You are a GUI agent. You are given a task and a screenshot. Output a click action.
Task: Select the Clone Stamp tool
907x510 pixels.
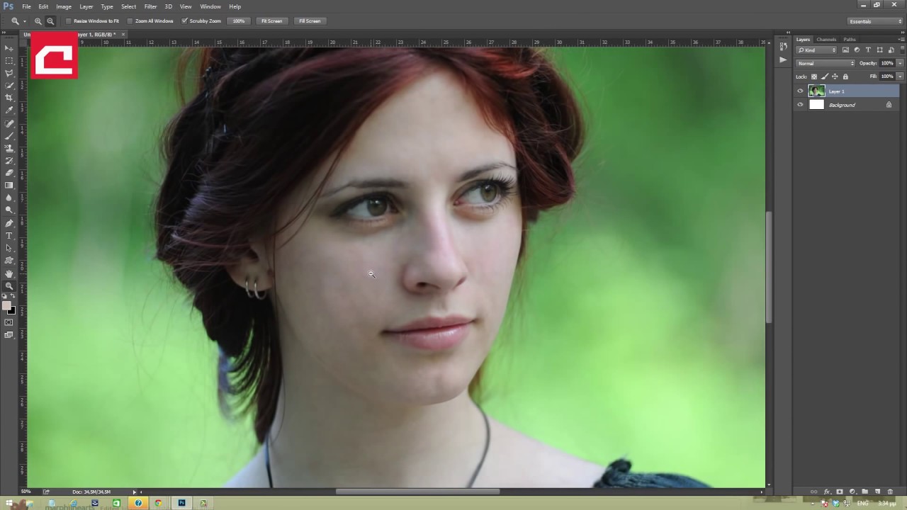tap(9, 148)
